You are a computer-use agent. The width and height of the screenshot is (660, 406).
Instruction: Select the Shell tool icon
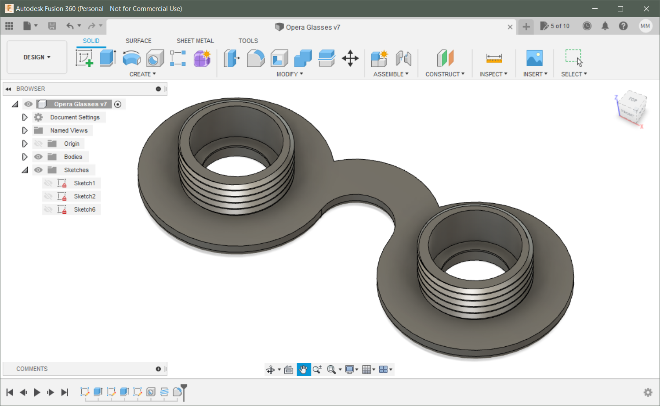(279, 58)
